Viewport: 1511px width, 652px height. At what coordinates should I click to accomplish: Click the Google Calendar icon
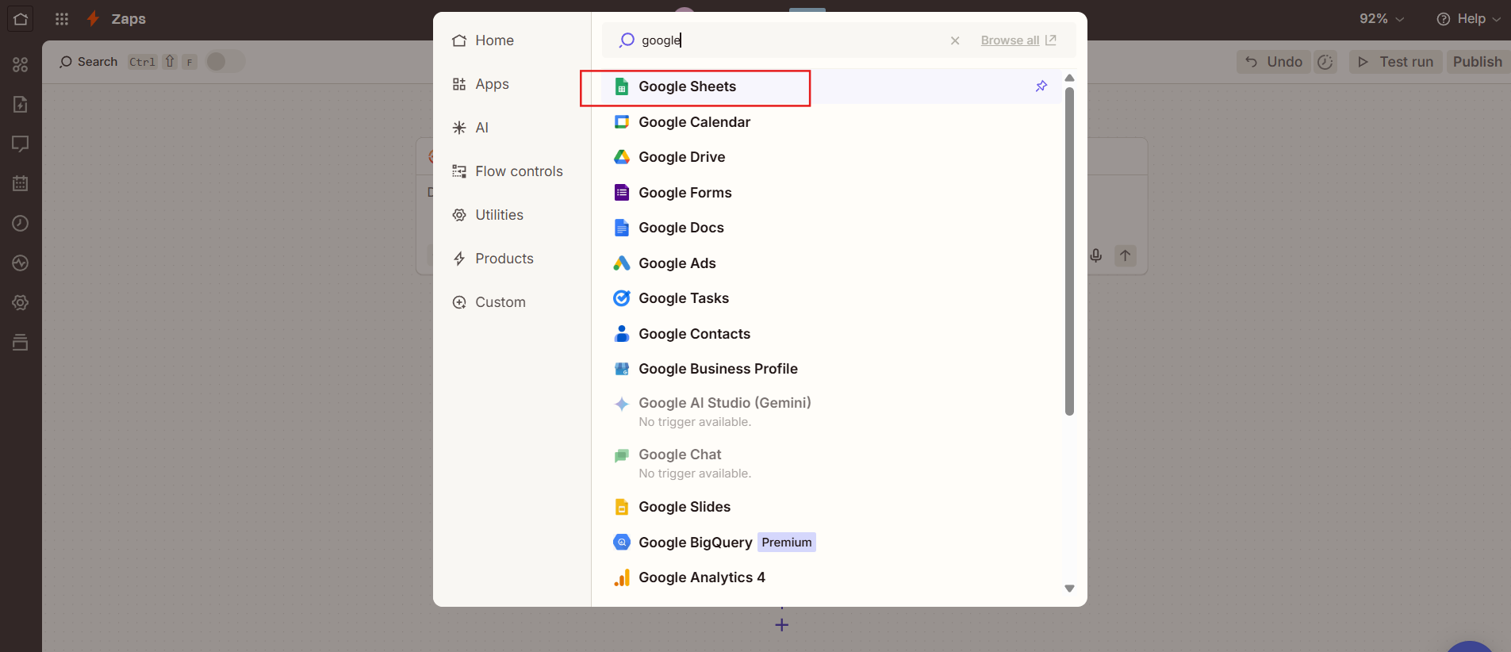click(x=622, y=122)
